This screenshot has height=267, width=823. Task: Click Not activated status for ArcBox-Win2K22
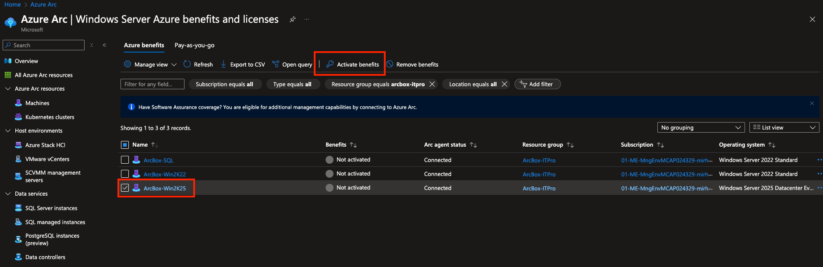pyautogui.click(x=348, y=174)
